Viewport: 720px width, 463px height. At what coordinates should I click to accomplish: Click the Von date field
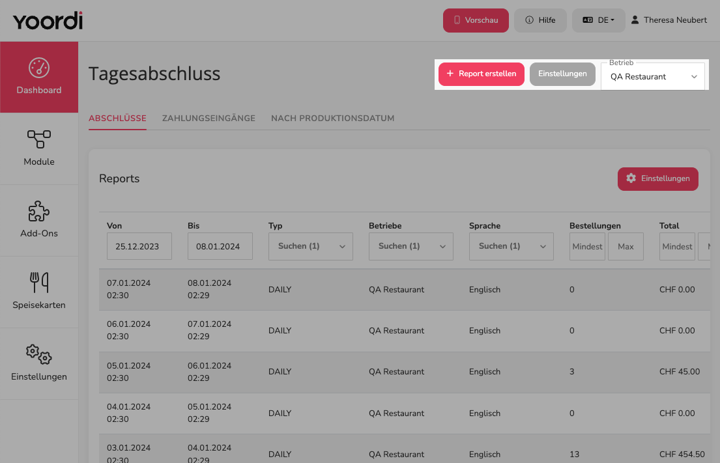click(139, 246)
